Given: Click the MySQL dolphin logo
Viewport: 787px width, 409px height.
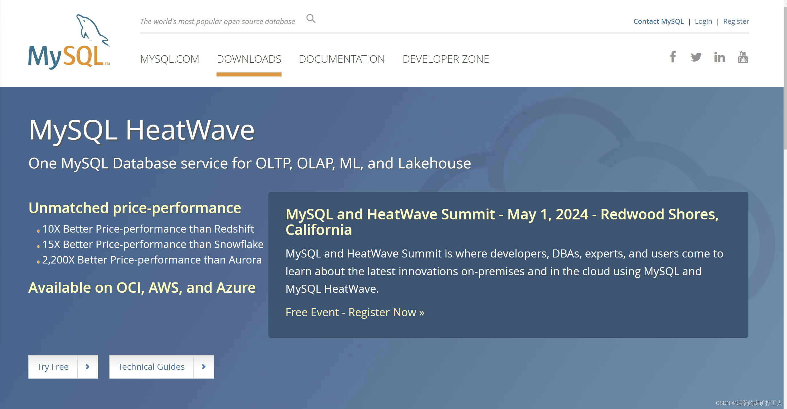Looking at the screenshot, I should pyautogui.click(x=69, y=42).
